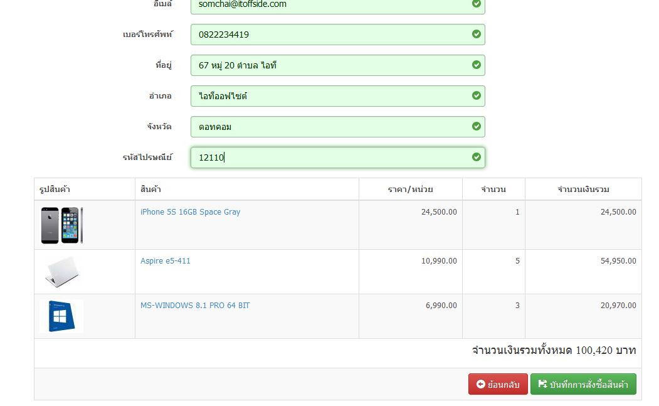Viewport: 659px width, 406px height.
Task: Click the iPhone 5S product thumbnail
Action: pos(62,225)
